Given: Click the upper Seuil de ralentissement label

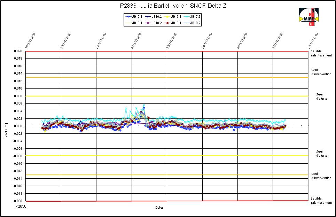Looking at the screenshot, I should (321, 53).
